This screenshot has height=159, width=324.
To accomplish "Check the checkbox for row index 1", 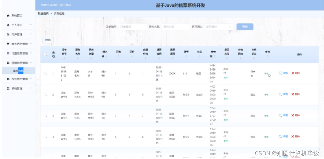I will click(x=45, y=73).
